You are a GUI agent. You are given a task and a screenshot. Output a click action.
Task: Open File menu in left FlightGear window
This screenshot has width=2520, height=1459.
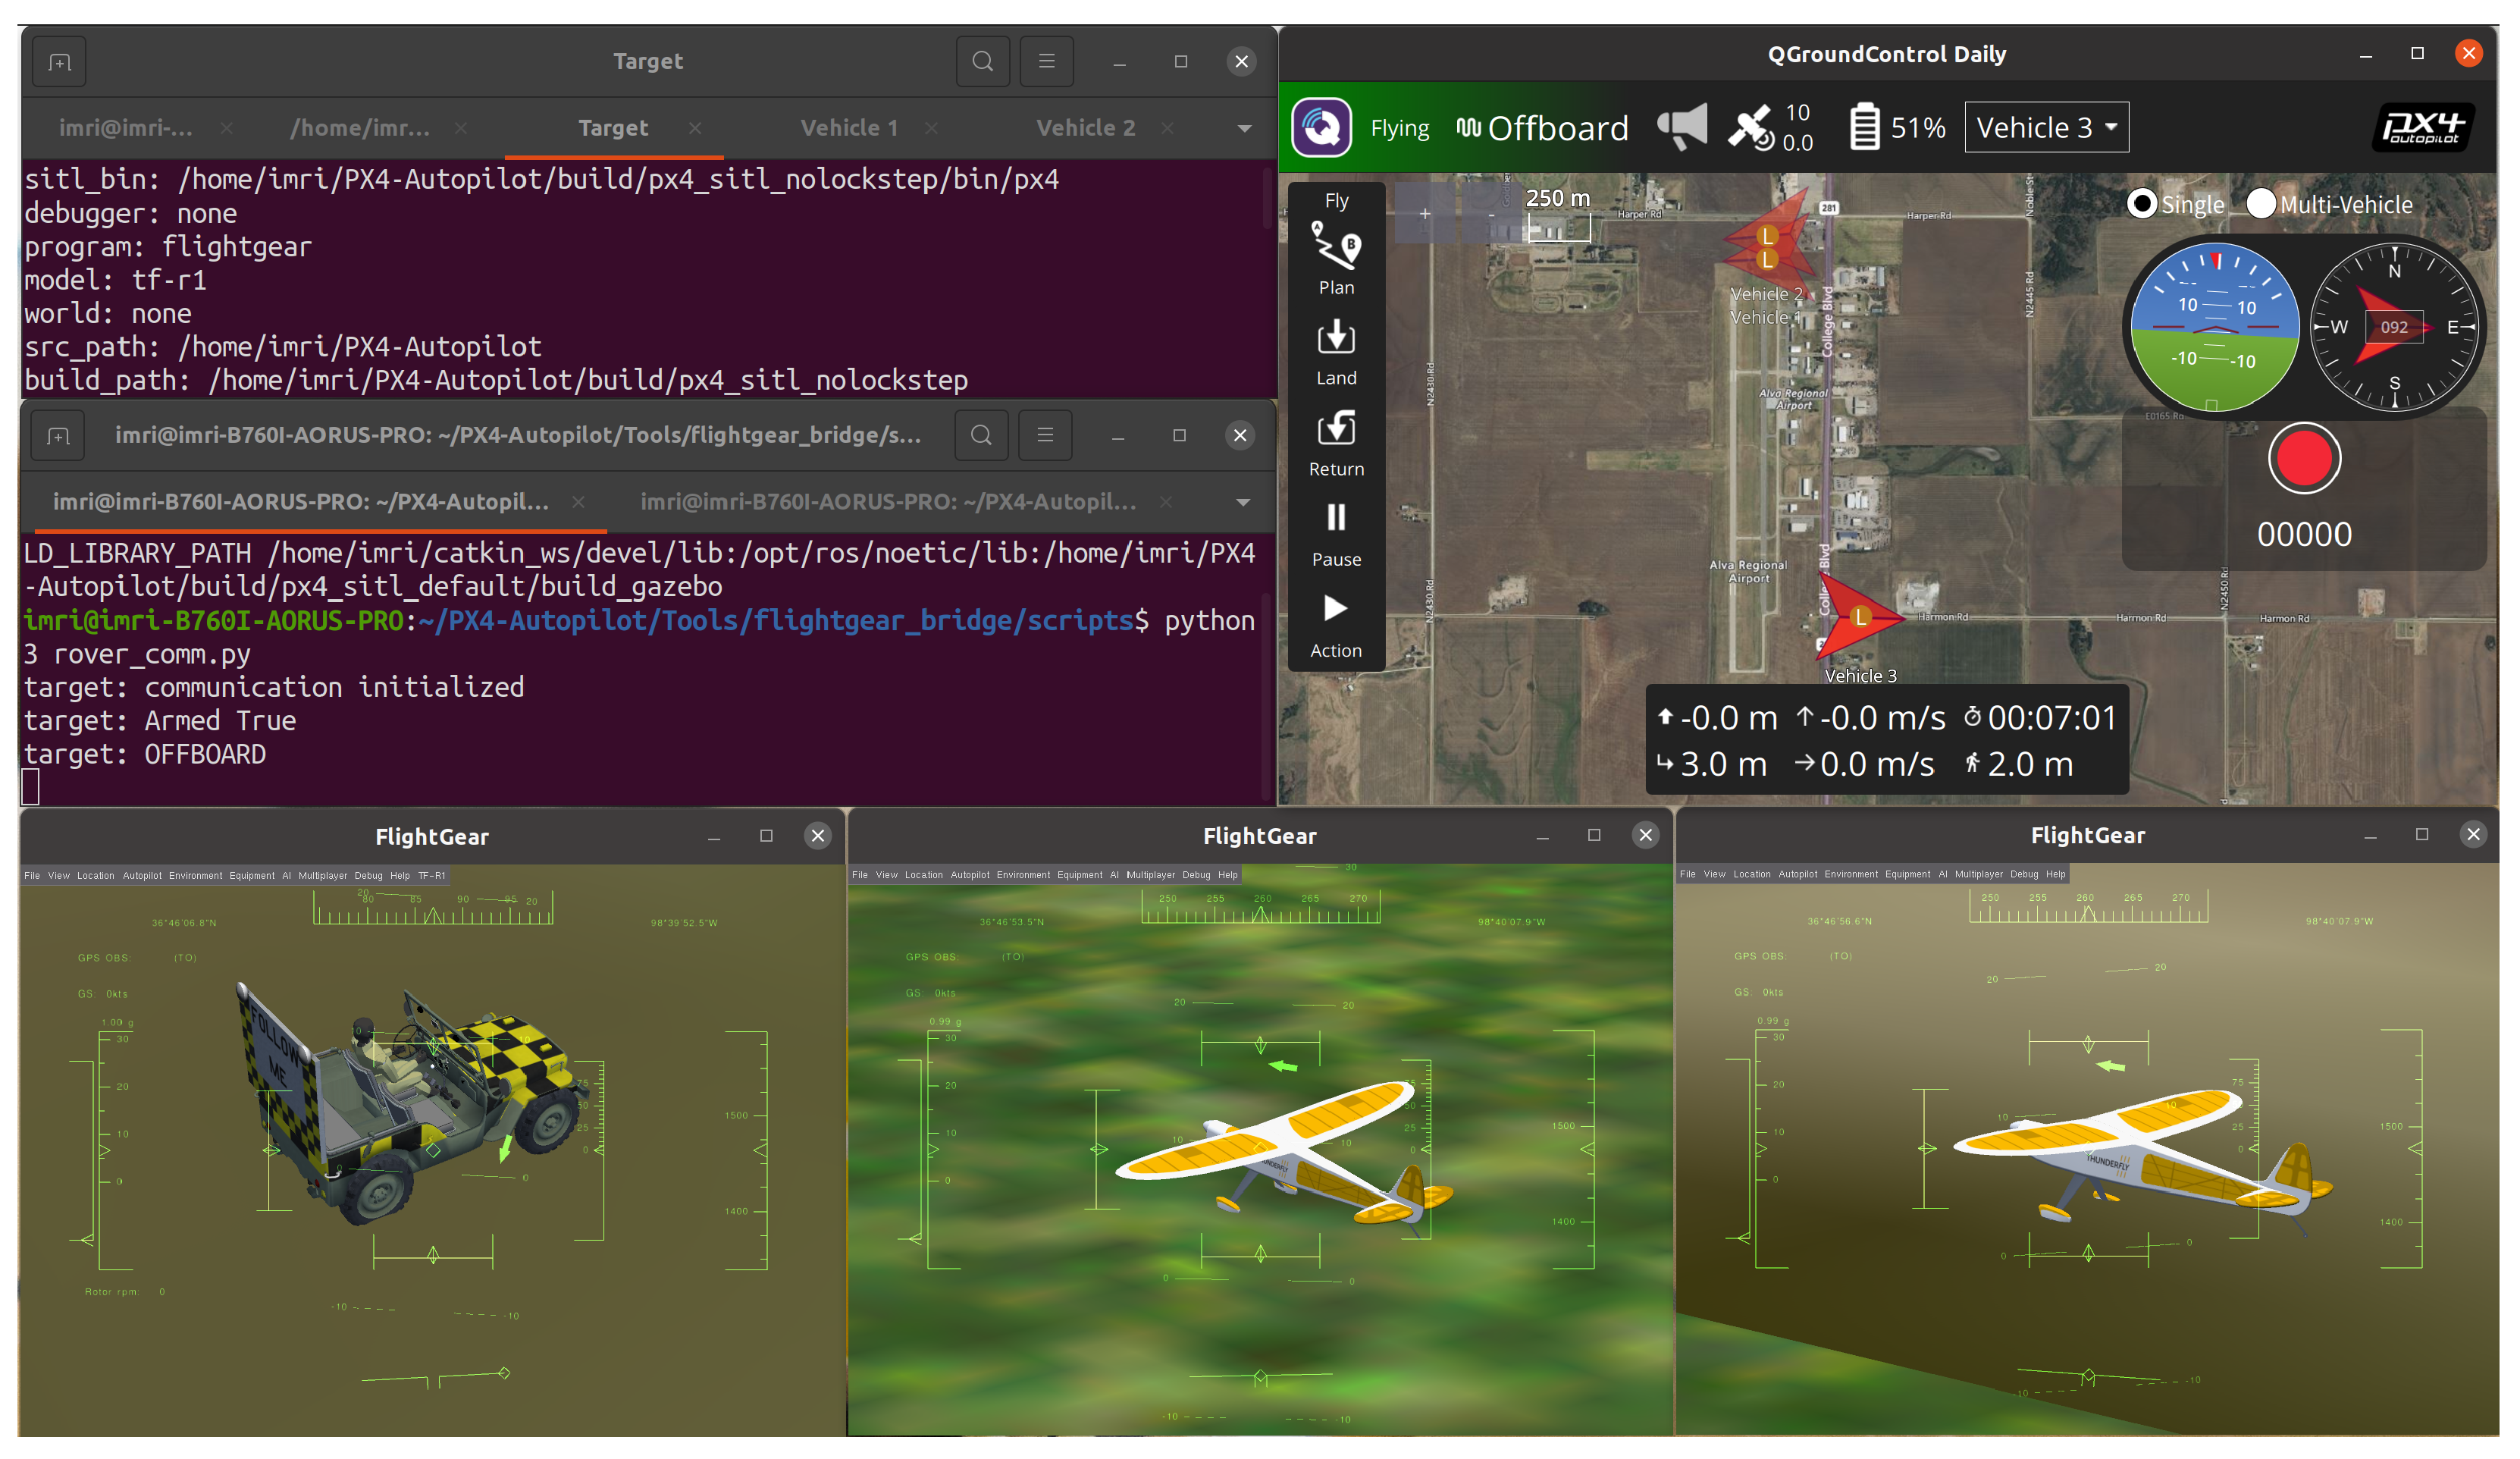tap(32, 876)
